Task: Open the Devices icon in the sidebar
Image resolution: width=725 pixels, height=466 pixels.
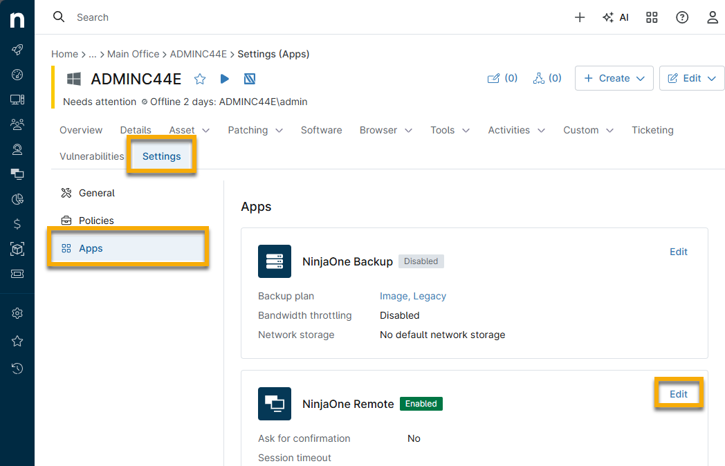Action: (17, 100)
